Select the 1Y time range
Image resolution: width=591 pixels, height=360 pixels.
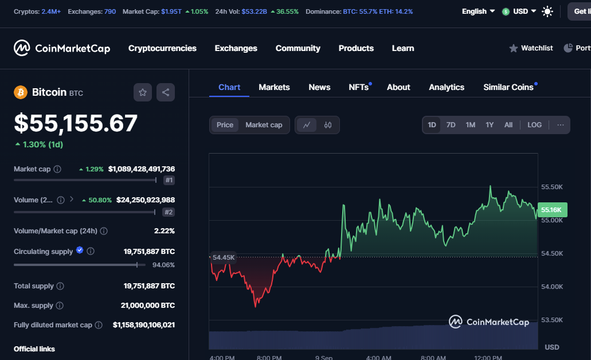pyautogui.click(x=490, y=125)
